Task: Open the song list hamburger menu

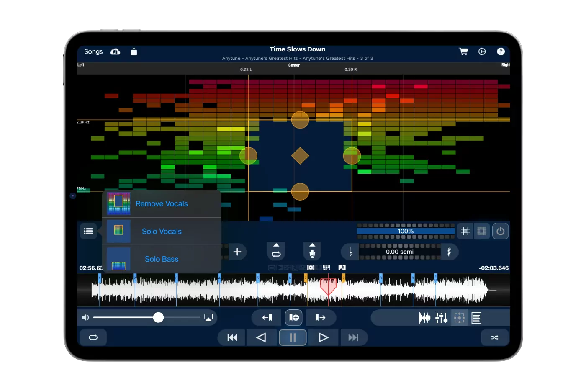Action: pos(88,231)
